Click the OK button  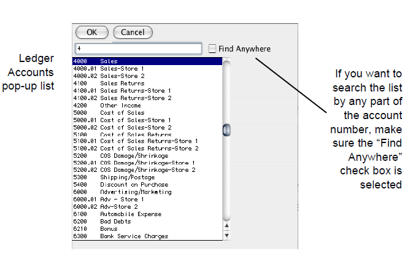[x=91, y=32]
